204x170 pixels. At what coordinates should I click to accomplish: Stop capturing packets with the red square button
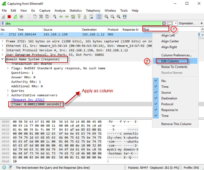[x=9, y=17]
